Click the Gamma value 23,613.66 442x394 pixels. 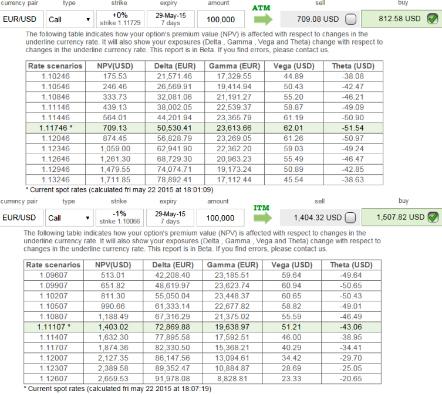point(234,128)
